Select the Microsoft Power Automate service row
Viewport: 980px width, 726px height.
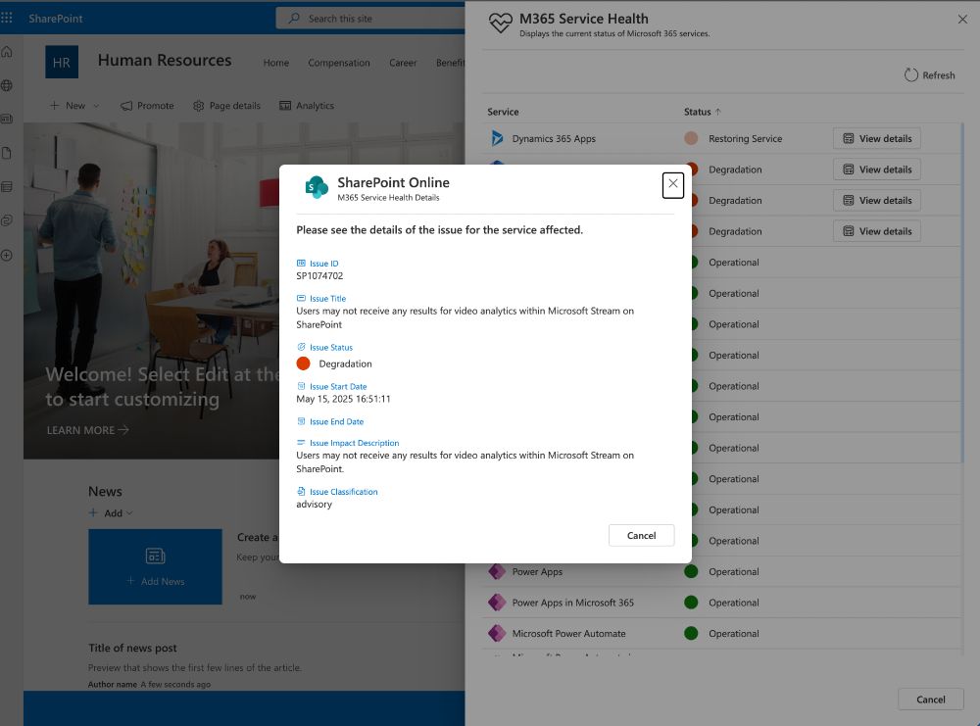coord(722,634)
